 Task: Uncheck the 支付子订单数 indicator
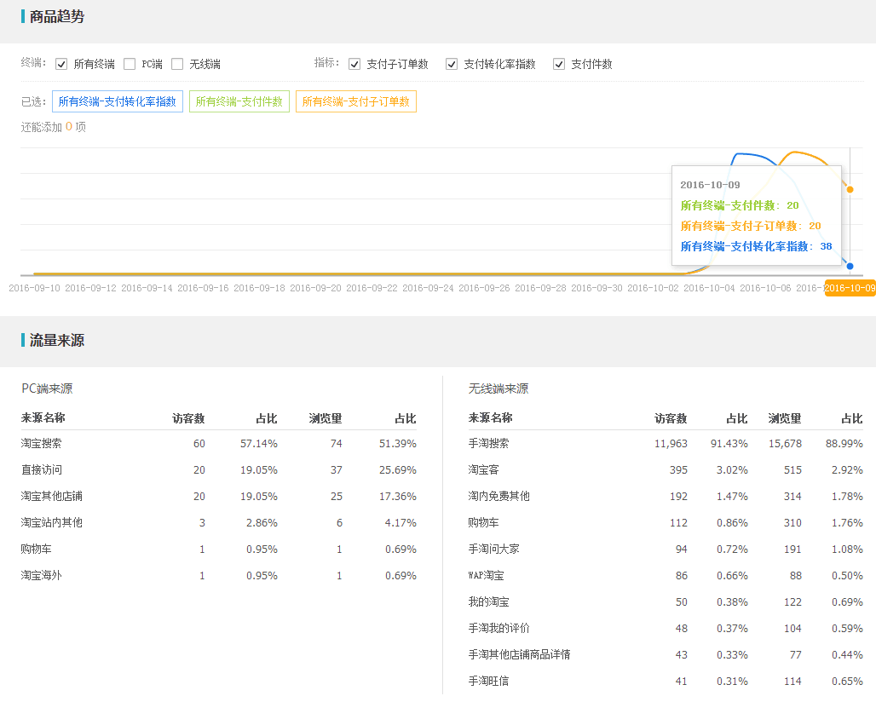pos(354,64)
